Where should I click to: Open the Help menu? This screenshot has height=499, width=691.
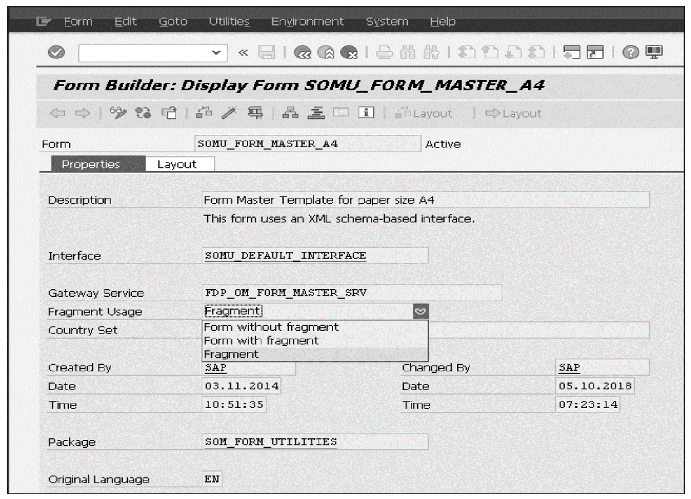(x=443, y=21)
